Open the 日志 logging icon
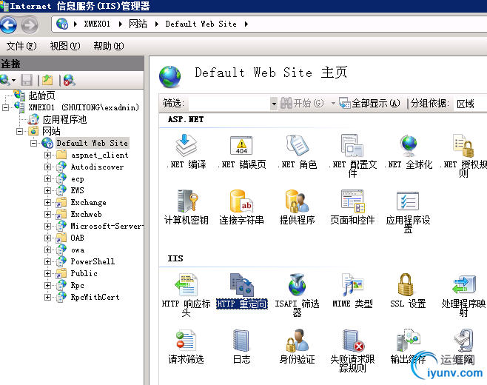 (241, 341)
